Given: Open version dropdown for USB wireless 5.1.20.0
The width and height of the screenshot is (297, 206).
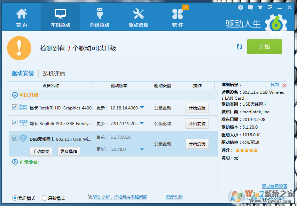Looking at the screenshot, I should click(142, 150).
